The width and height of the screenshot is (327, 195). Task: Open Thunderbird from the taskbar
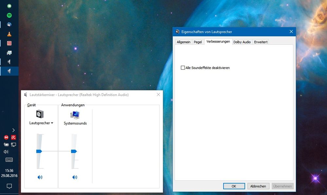9,25
